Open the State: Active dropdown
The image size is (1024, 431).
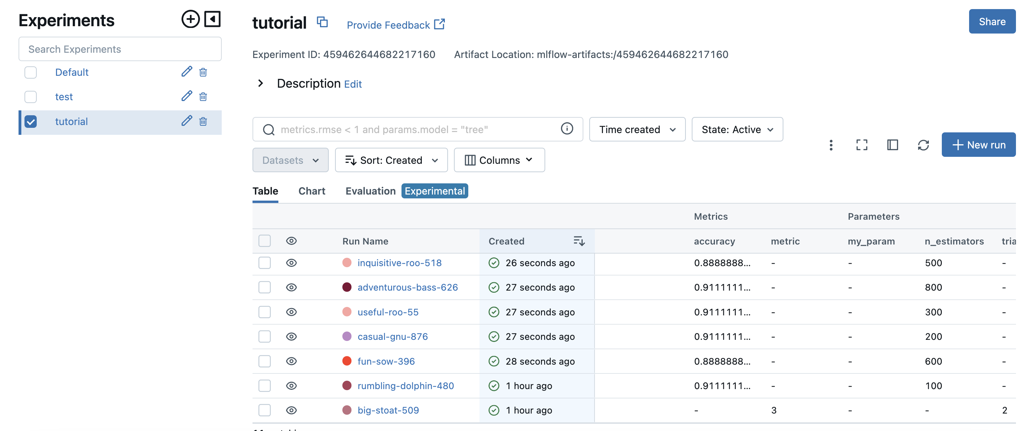[737, 129]
